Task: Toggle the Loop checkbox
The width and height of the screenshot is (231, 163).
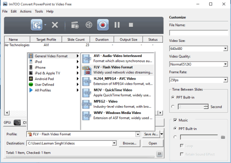Action: point(182,146)
